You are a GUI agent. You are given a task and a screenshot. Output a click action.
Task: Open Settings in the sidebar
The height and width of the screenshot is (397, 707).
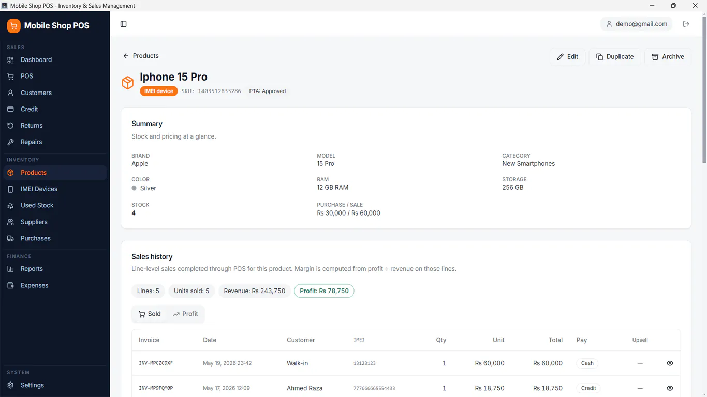(x=55, y=385)
